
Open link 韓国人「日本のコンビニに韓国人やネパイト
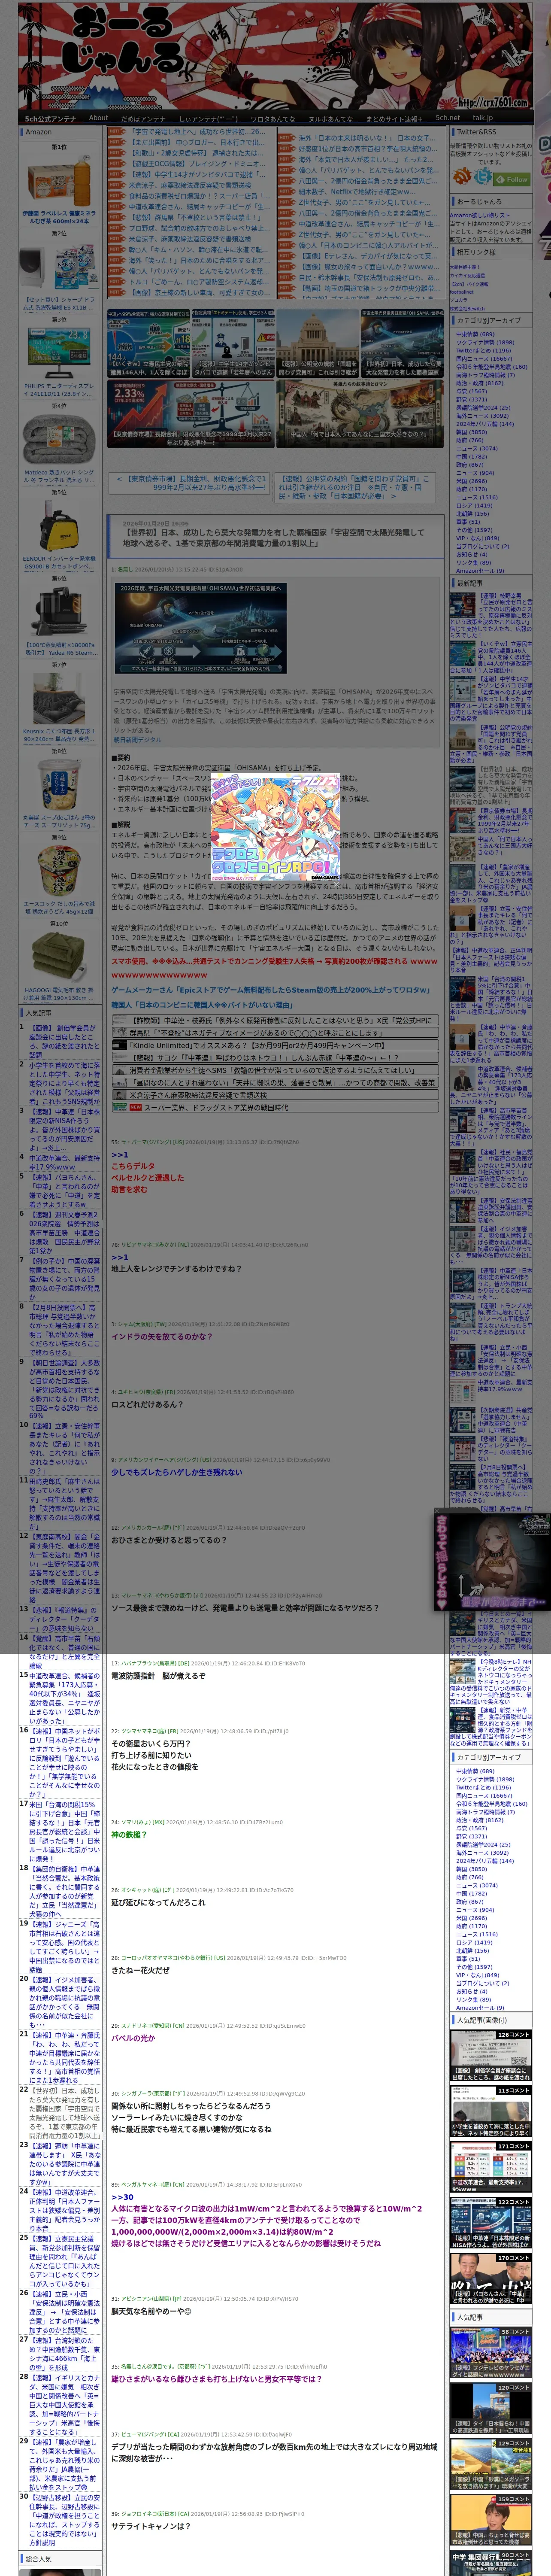point(202,1005)
